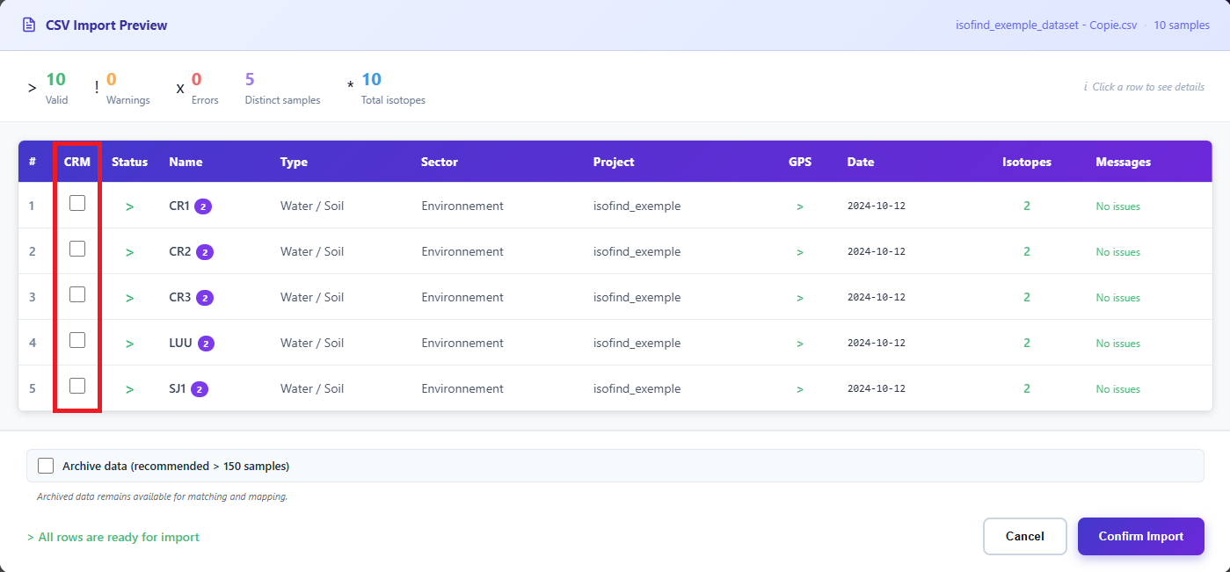Open the Status expander on the LUU row
1230x572 pixels.
coord(129,343)
